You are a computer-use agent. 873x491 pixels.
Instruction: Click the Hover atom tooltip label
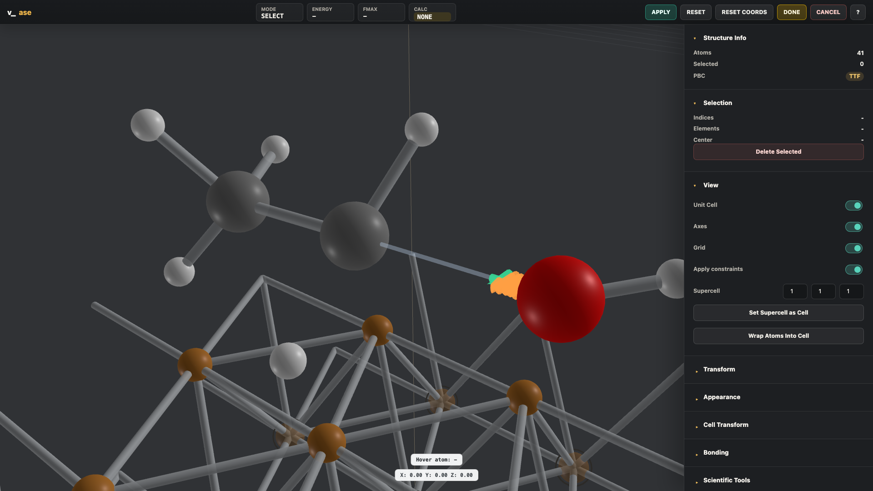436,460
